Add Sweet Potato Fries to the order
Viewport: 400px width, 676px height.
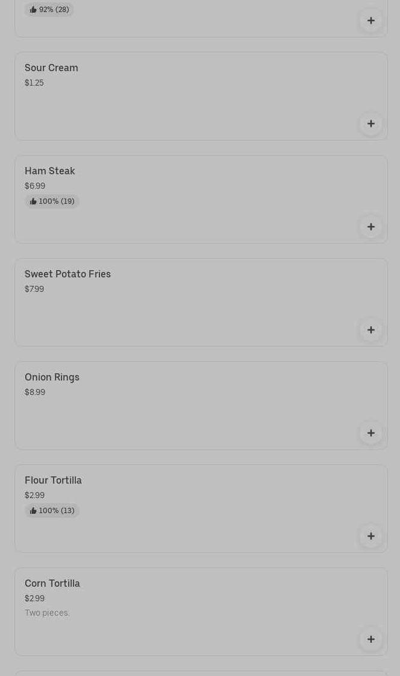pyautogui.click(x=371, y=330)
